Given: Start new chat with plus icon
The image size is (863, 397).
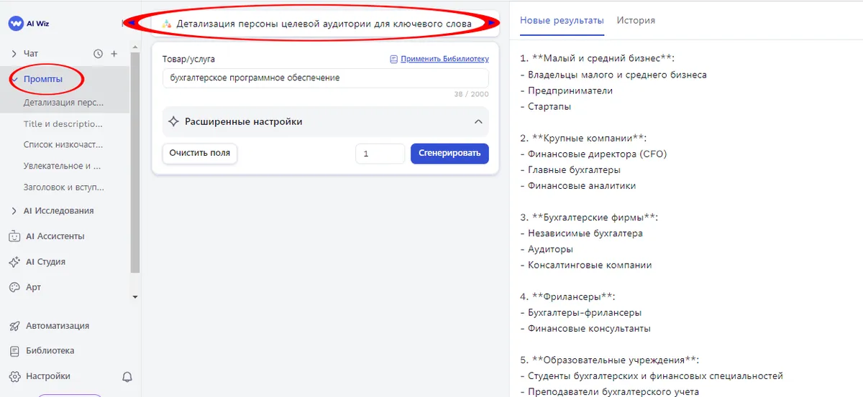Looking at the screenshot, I should tap(114, 54).
